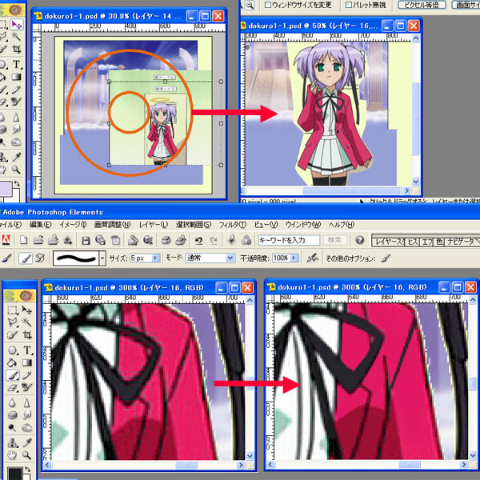Toggle the パレット無視 checkbox

point(348,5)
